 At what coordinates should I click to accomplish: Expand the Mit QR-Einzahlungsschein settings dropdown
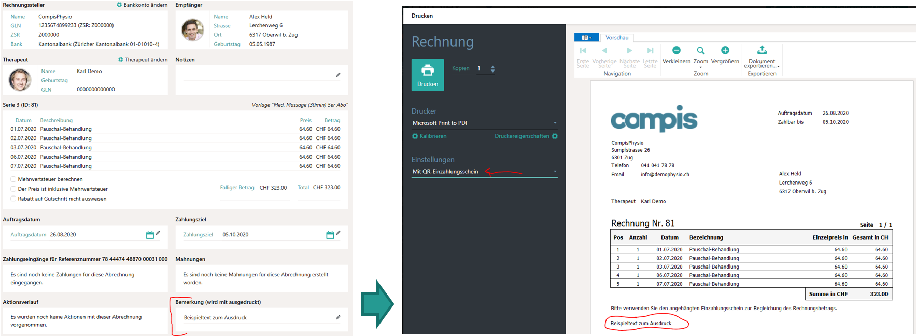coord(484,172)
